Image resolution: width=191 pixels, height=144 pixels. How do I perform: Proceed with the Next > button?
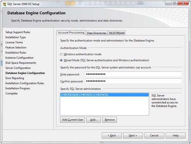click(133, 135)
